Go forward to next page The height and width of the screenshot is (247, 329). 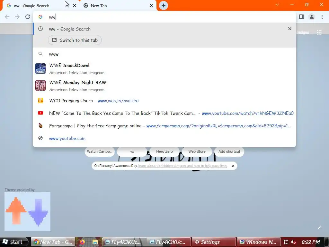17,17
